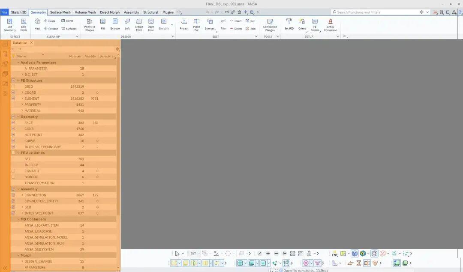Click the Heal button in Clean Up
Screen dimensions: 463x272
click(x=37, y=25)
